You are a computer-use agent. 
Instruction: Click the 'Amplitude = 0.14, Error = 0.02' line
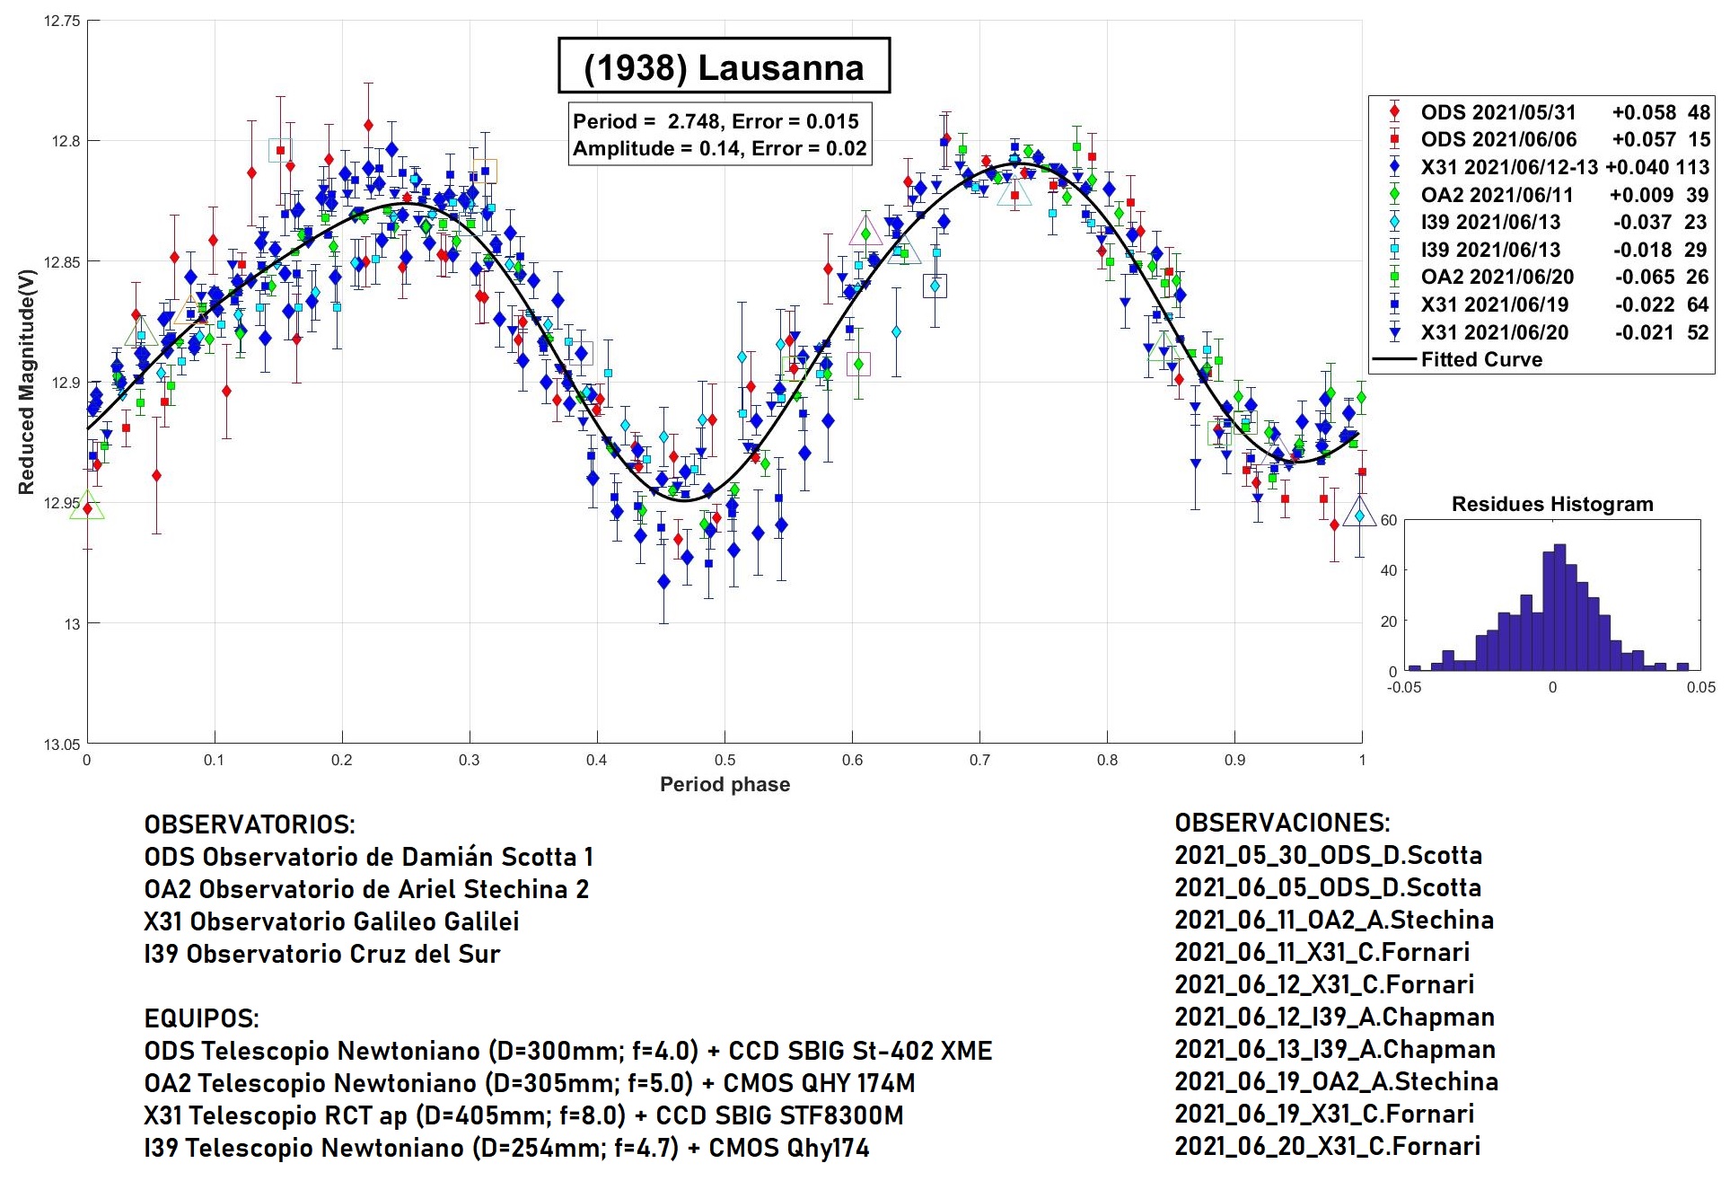[720, 148]
